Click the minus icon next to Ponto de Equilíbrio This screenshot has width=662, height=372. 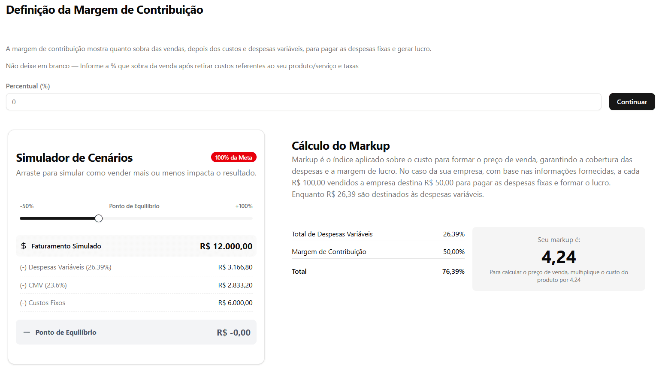tap(26, 332)
